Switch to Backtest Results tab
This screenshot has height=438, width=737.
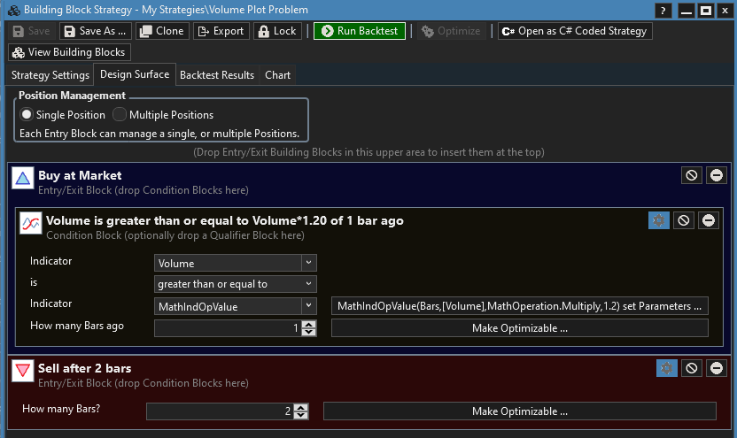[x=216, y=75]
